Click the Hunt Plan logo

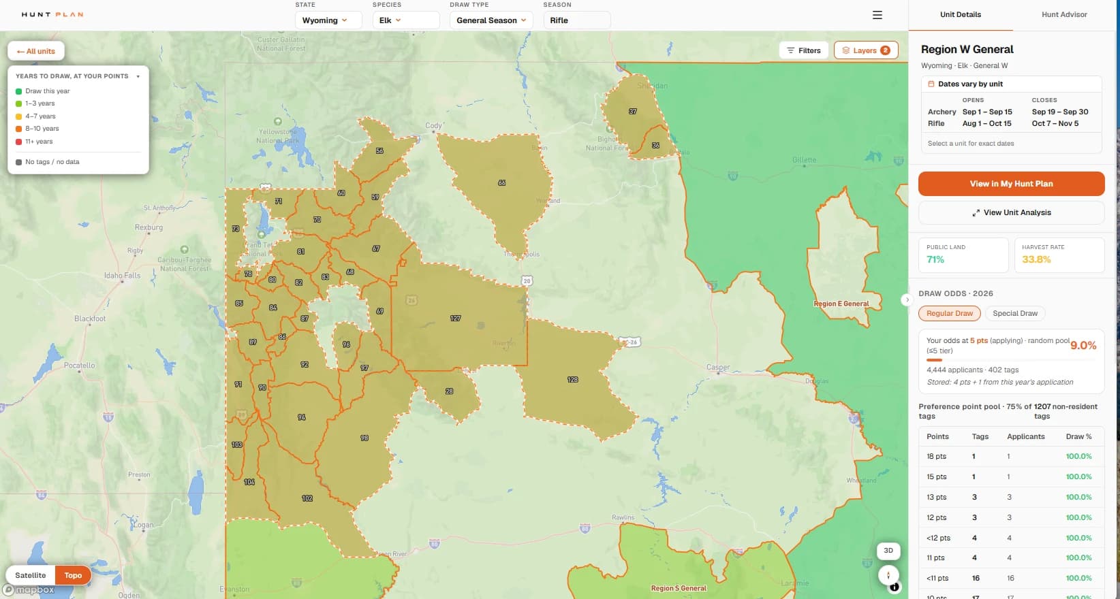point(52,14)
